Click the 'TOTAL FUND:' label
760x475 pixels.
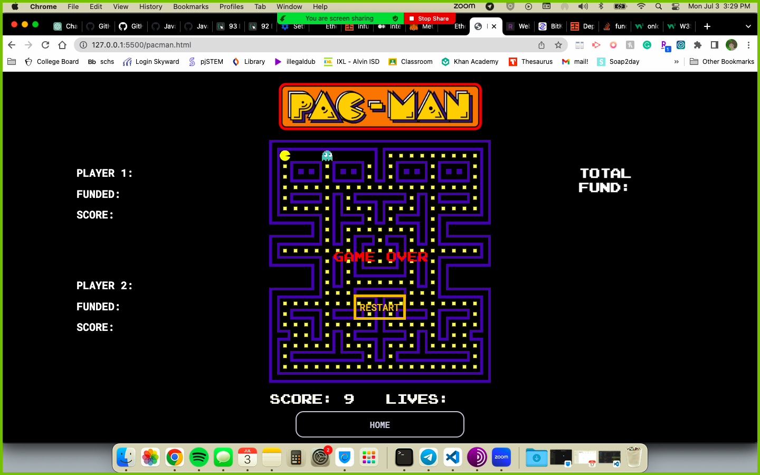pyautogui.click(x=605, y=180)
